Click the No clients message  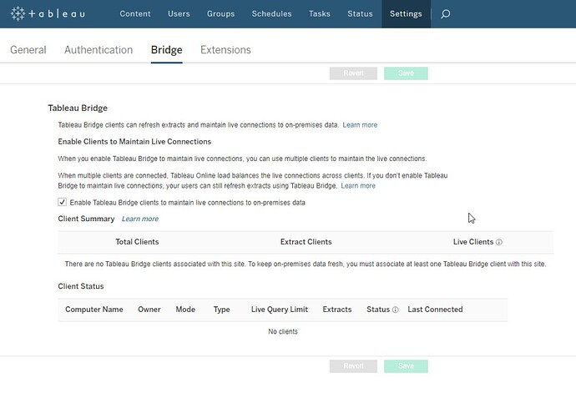pos(283,331)
